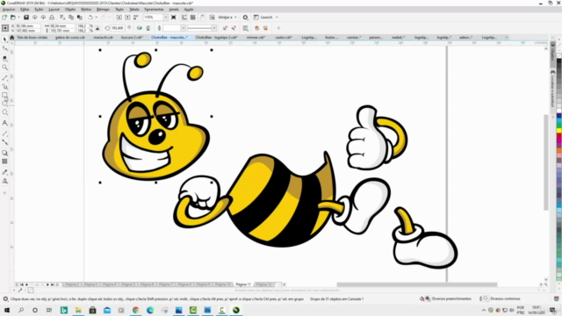
Task: Click the horizontal scrollbar thumb
Action: tap(417, 284)
